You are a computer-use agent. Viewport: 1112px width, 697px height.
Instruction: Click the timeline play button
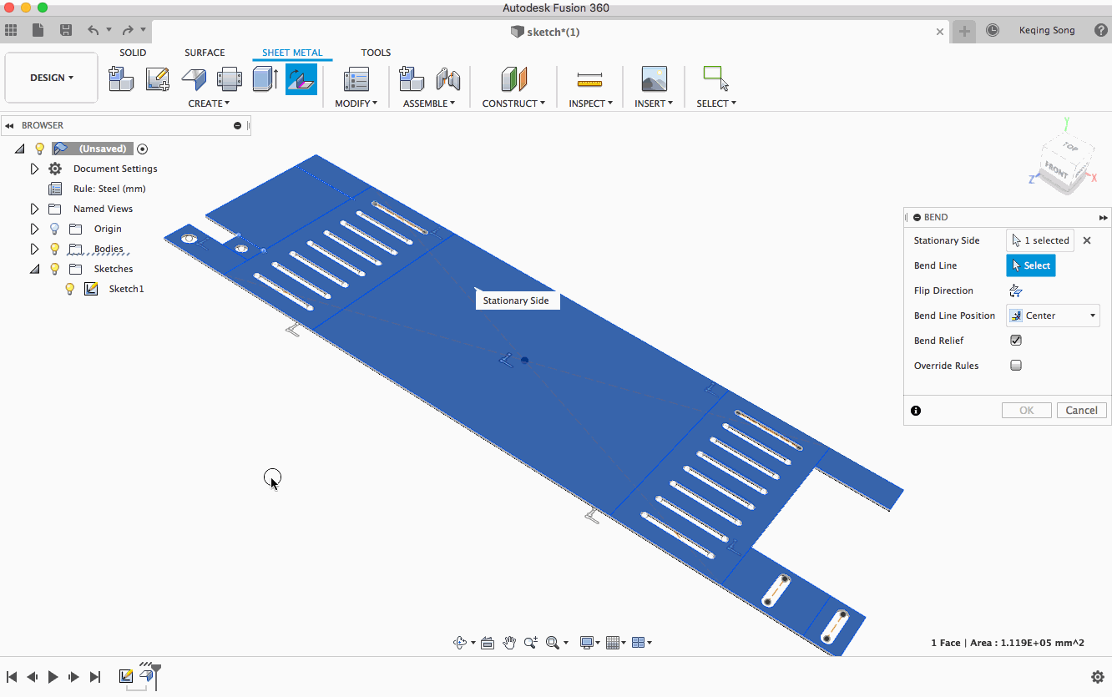(53, 677)
